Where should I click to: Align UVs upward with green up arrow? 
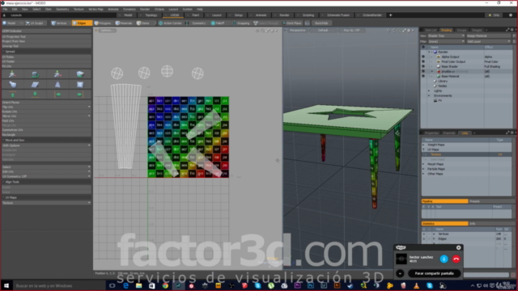pos(13,95)
